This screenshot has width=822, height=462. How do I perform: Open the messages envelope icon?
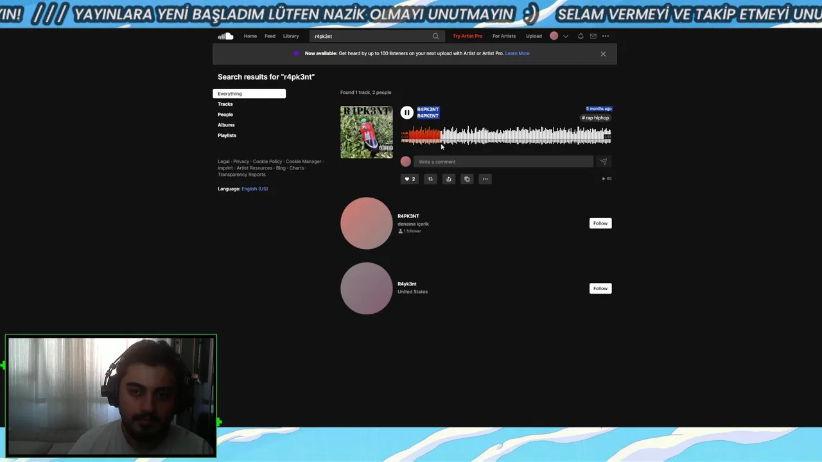593,36
